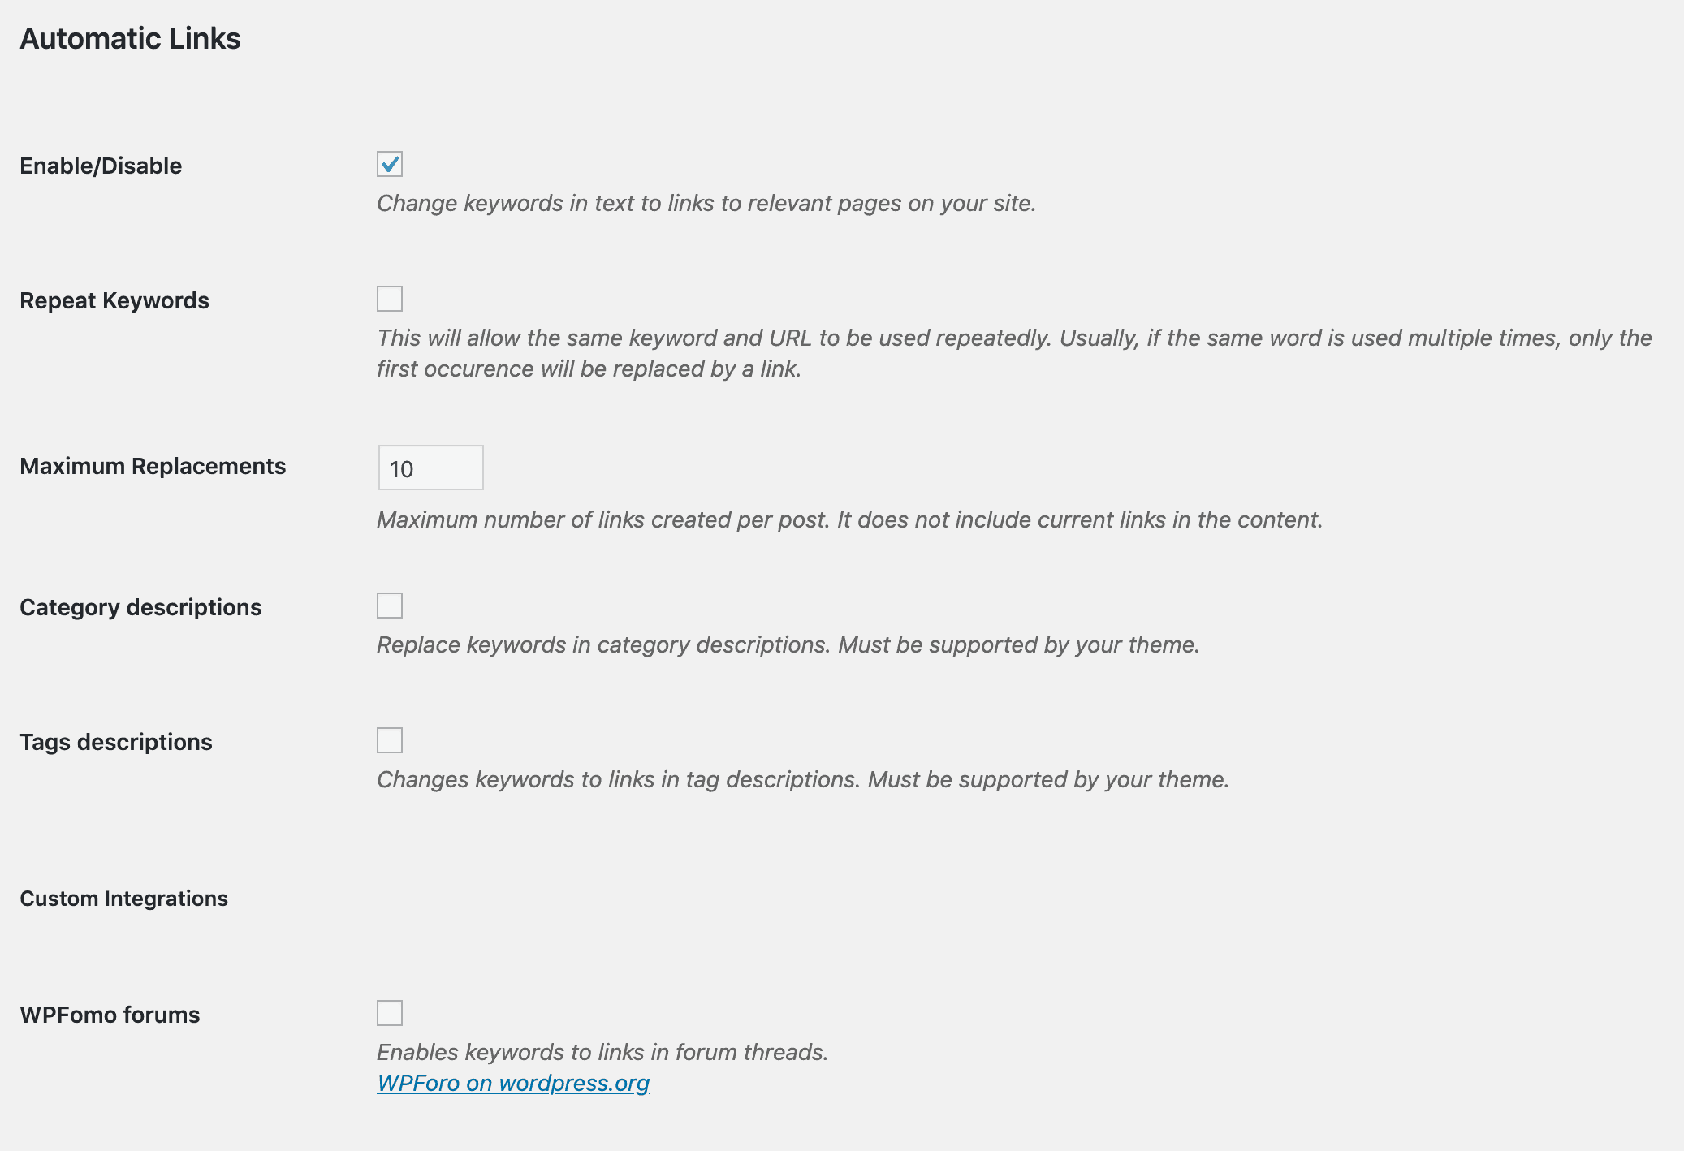Uncheck the Enable/Disable checkbox
Screen dimensions: 1684x1151
tap(390, 164)
